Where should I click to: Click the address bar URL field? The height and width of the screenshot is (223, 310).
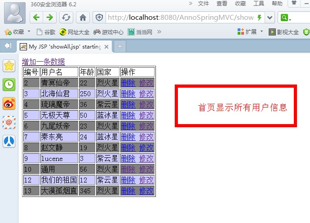[x=181, y=18]
